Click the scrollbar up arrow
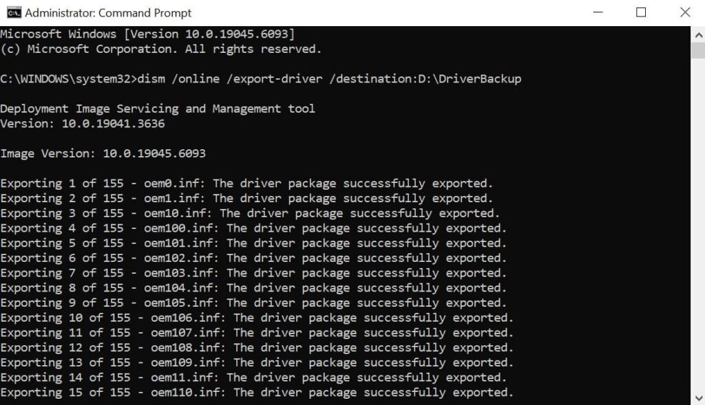 697,33
